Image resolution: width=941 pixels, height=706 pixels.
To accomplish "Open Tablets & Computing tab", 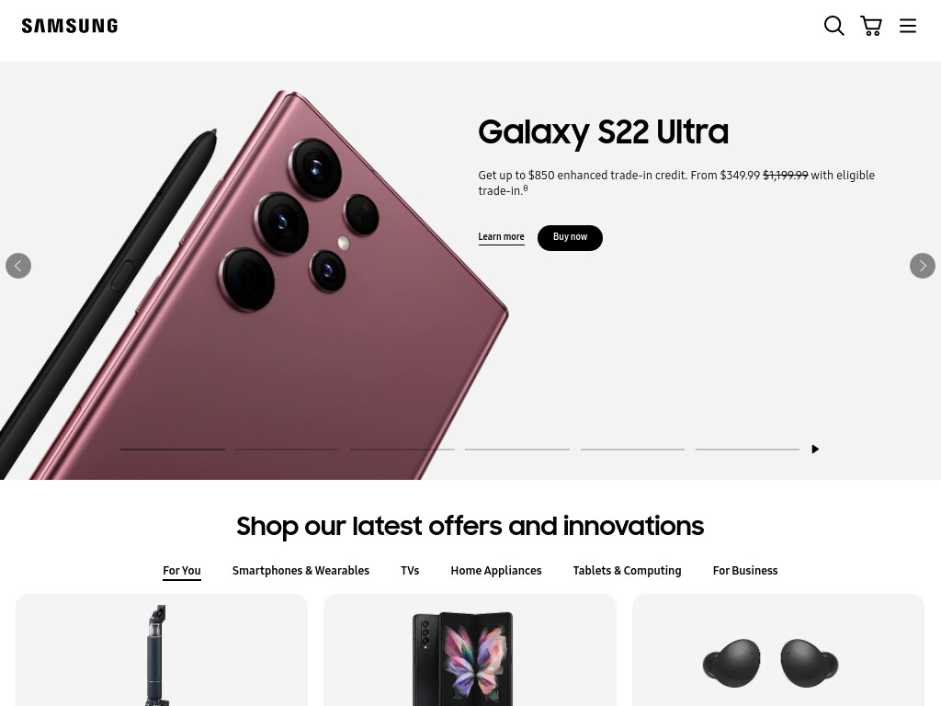I will pos(627,571).
